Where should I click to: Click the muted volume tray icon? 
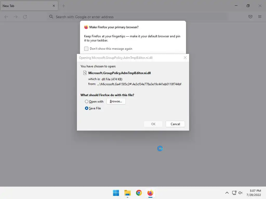click(240, 193)
